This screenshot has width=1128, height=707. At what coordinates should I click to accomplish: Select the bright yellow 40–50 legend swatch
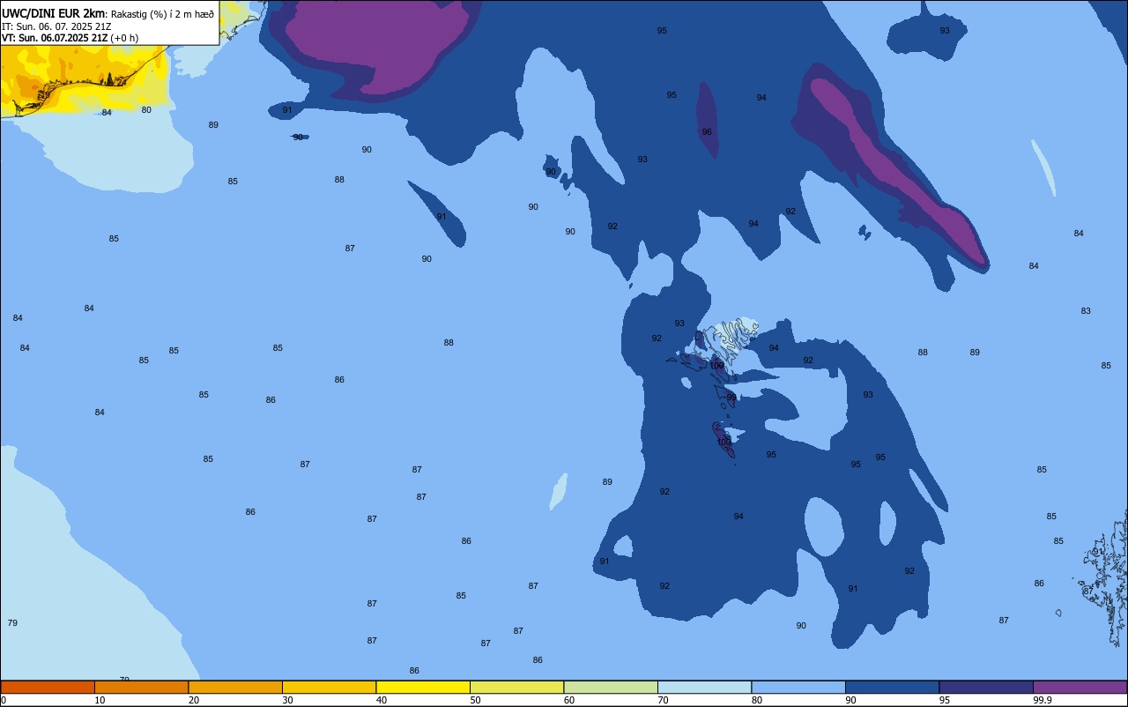[x=423, y=687]
